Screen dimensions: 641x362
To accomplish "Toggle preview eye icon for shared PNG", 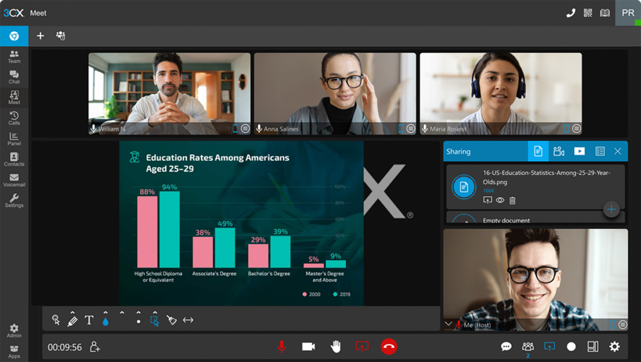I will [x=500, y=201].
